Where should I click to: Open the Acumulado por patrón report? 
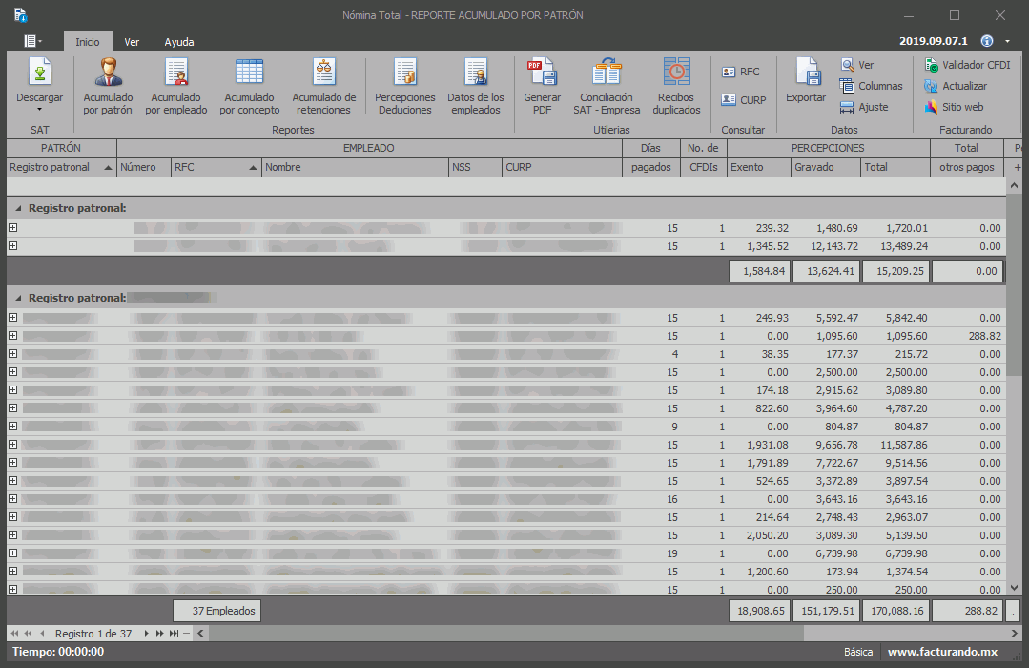108,73
